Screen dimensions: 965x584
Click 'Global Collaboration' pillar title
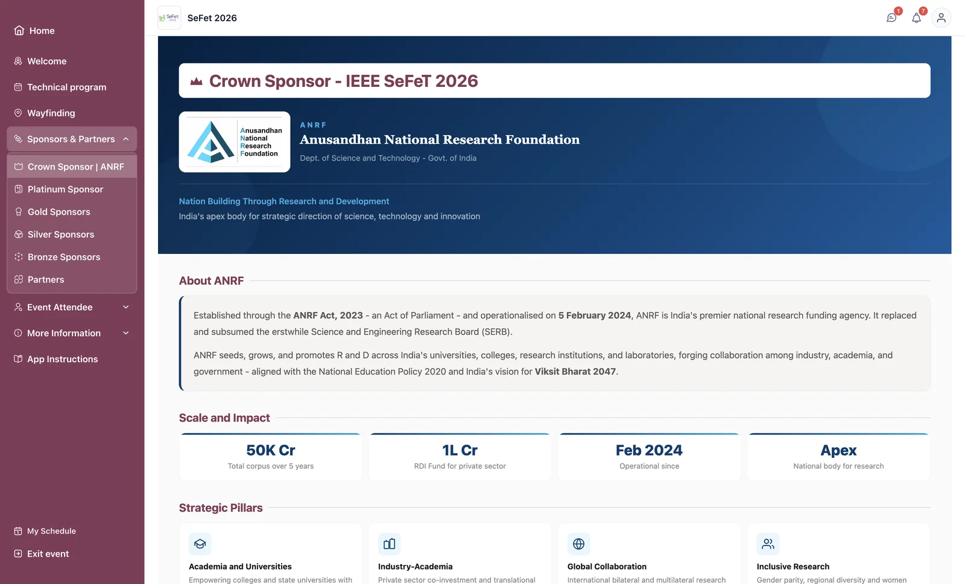click(x=607, y=567)
